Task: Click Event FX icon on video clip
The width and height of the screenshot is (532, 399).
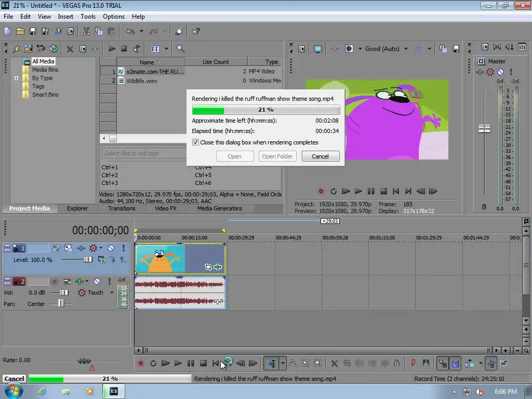Action: (218, 267)
